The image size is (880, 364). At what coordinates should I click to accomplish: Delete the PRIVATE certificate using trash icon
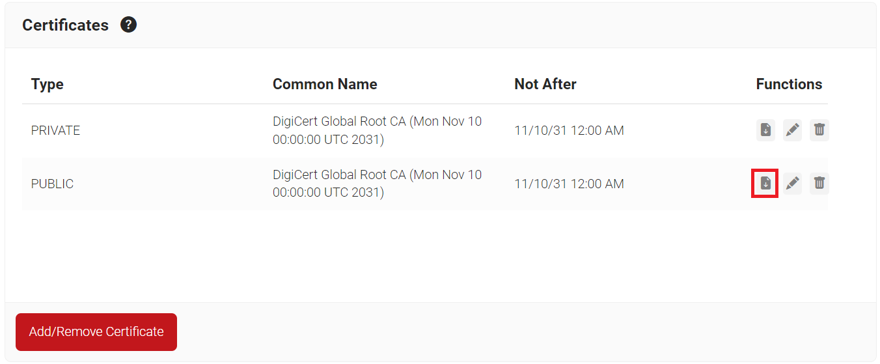(819, 130)
